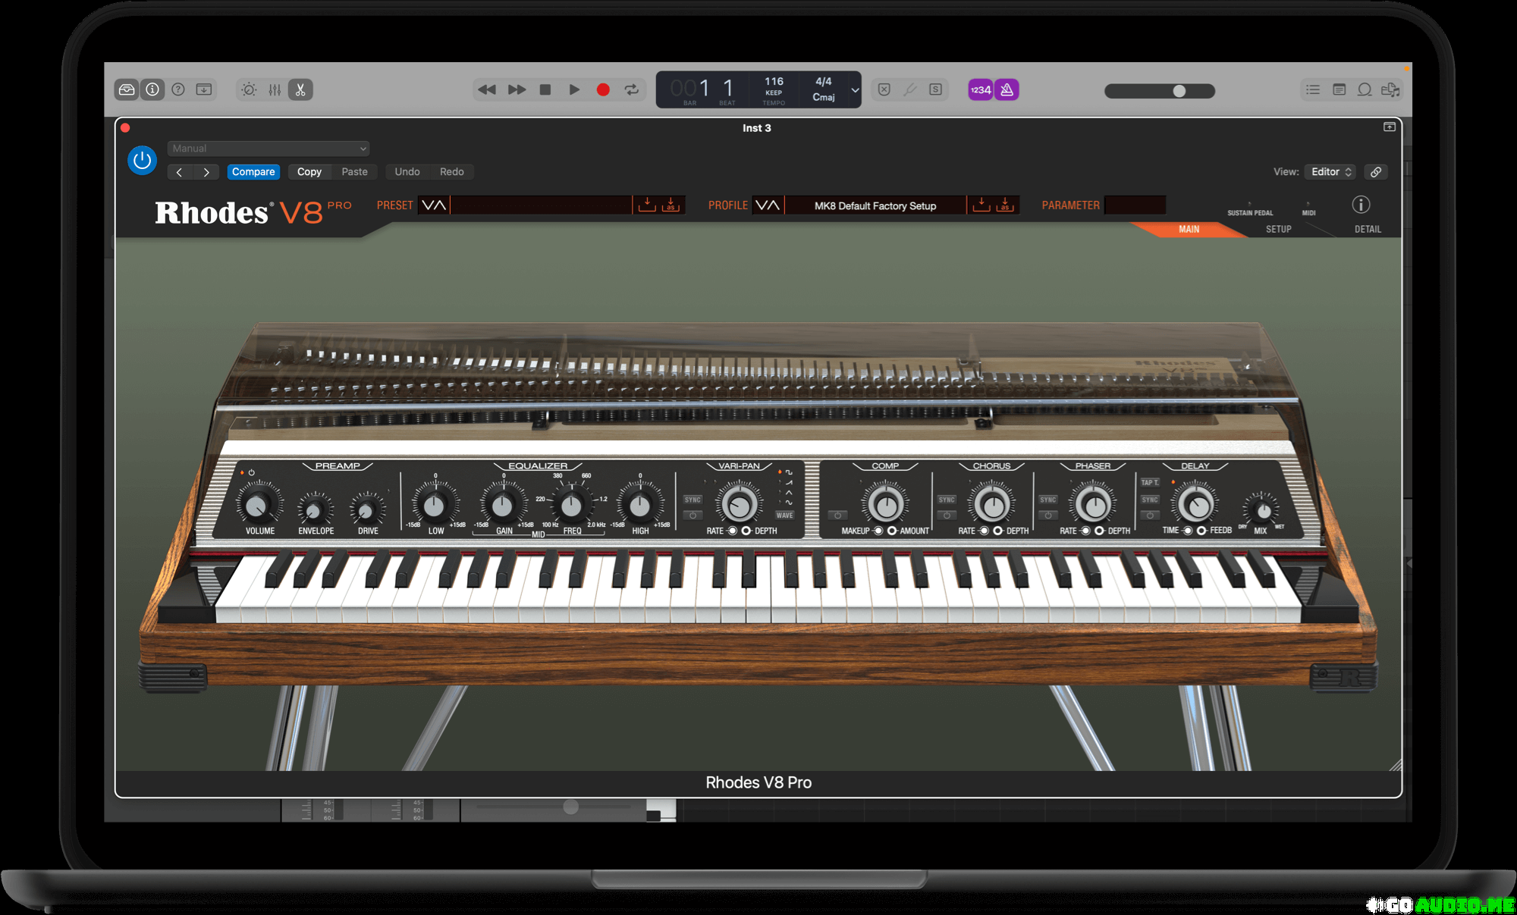This screenshot has width=1517, height=915.
Task: Open the Manual settings preset dropdown
Action: (x=269, y=149)
